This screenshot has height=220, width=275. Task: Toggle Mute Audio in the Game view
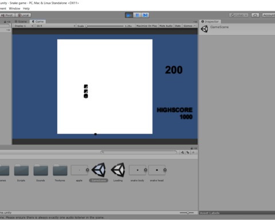[166, 26]
